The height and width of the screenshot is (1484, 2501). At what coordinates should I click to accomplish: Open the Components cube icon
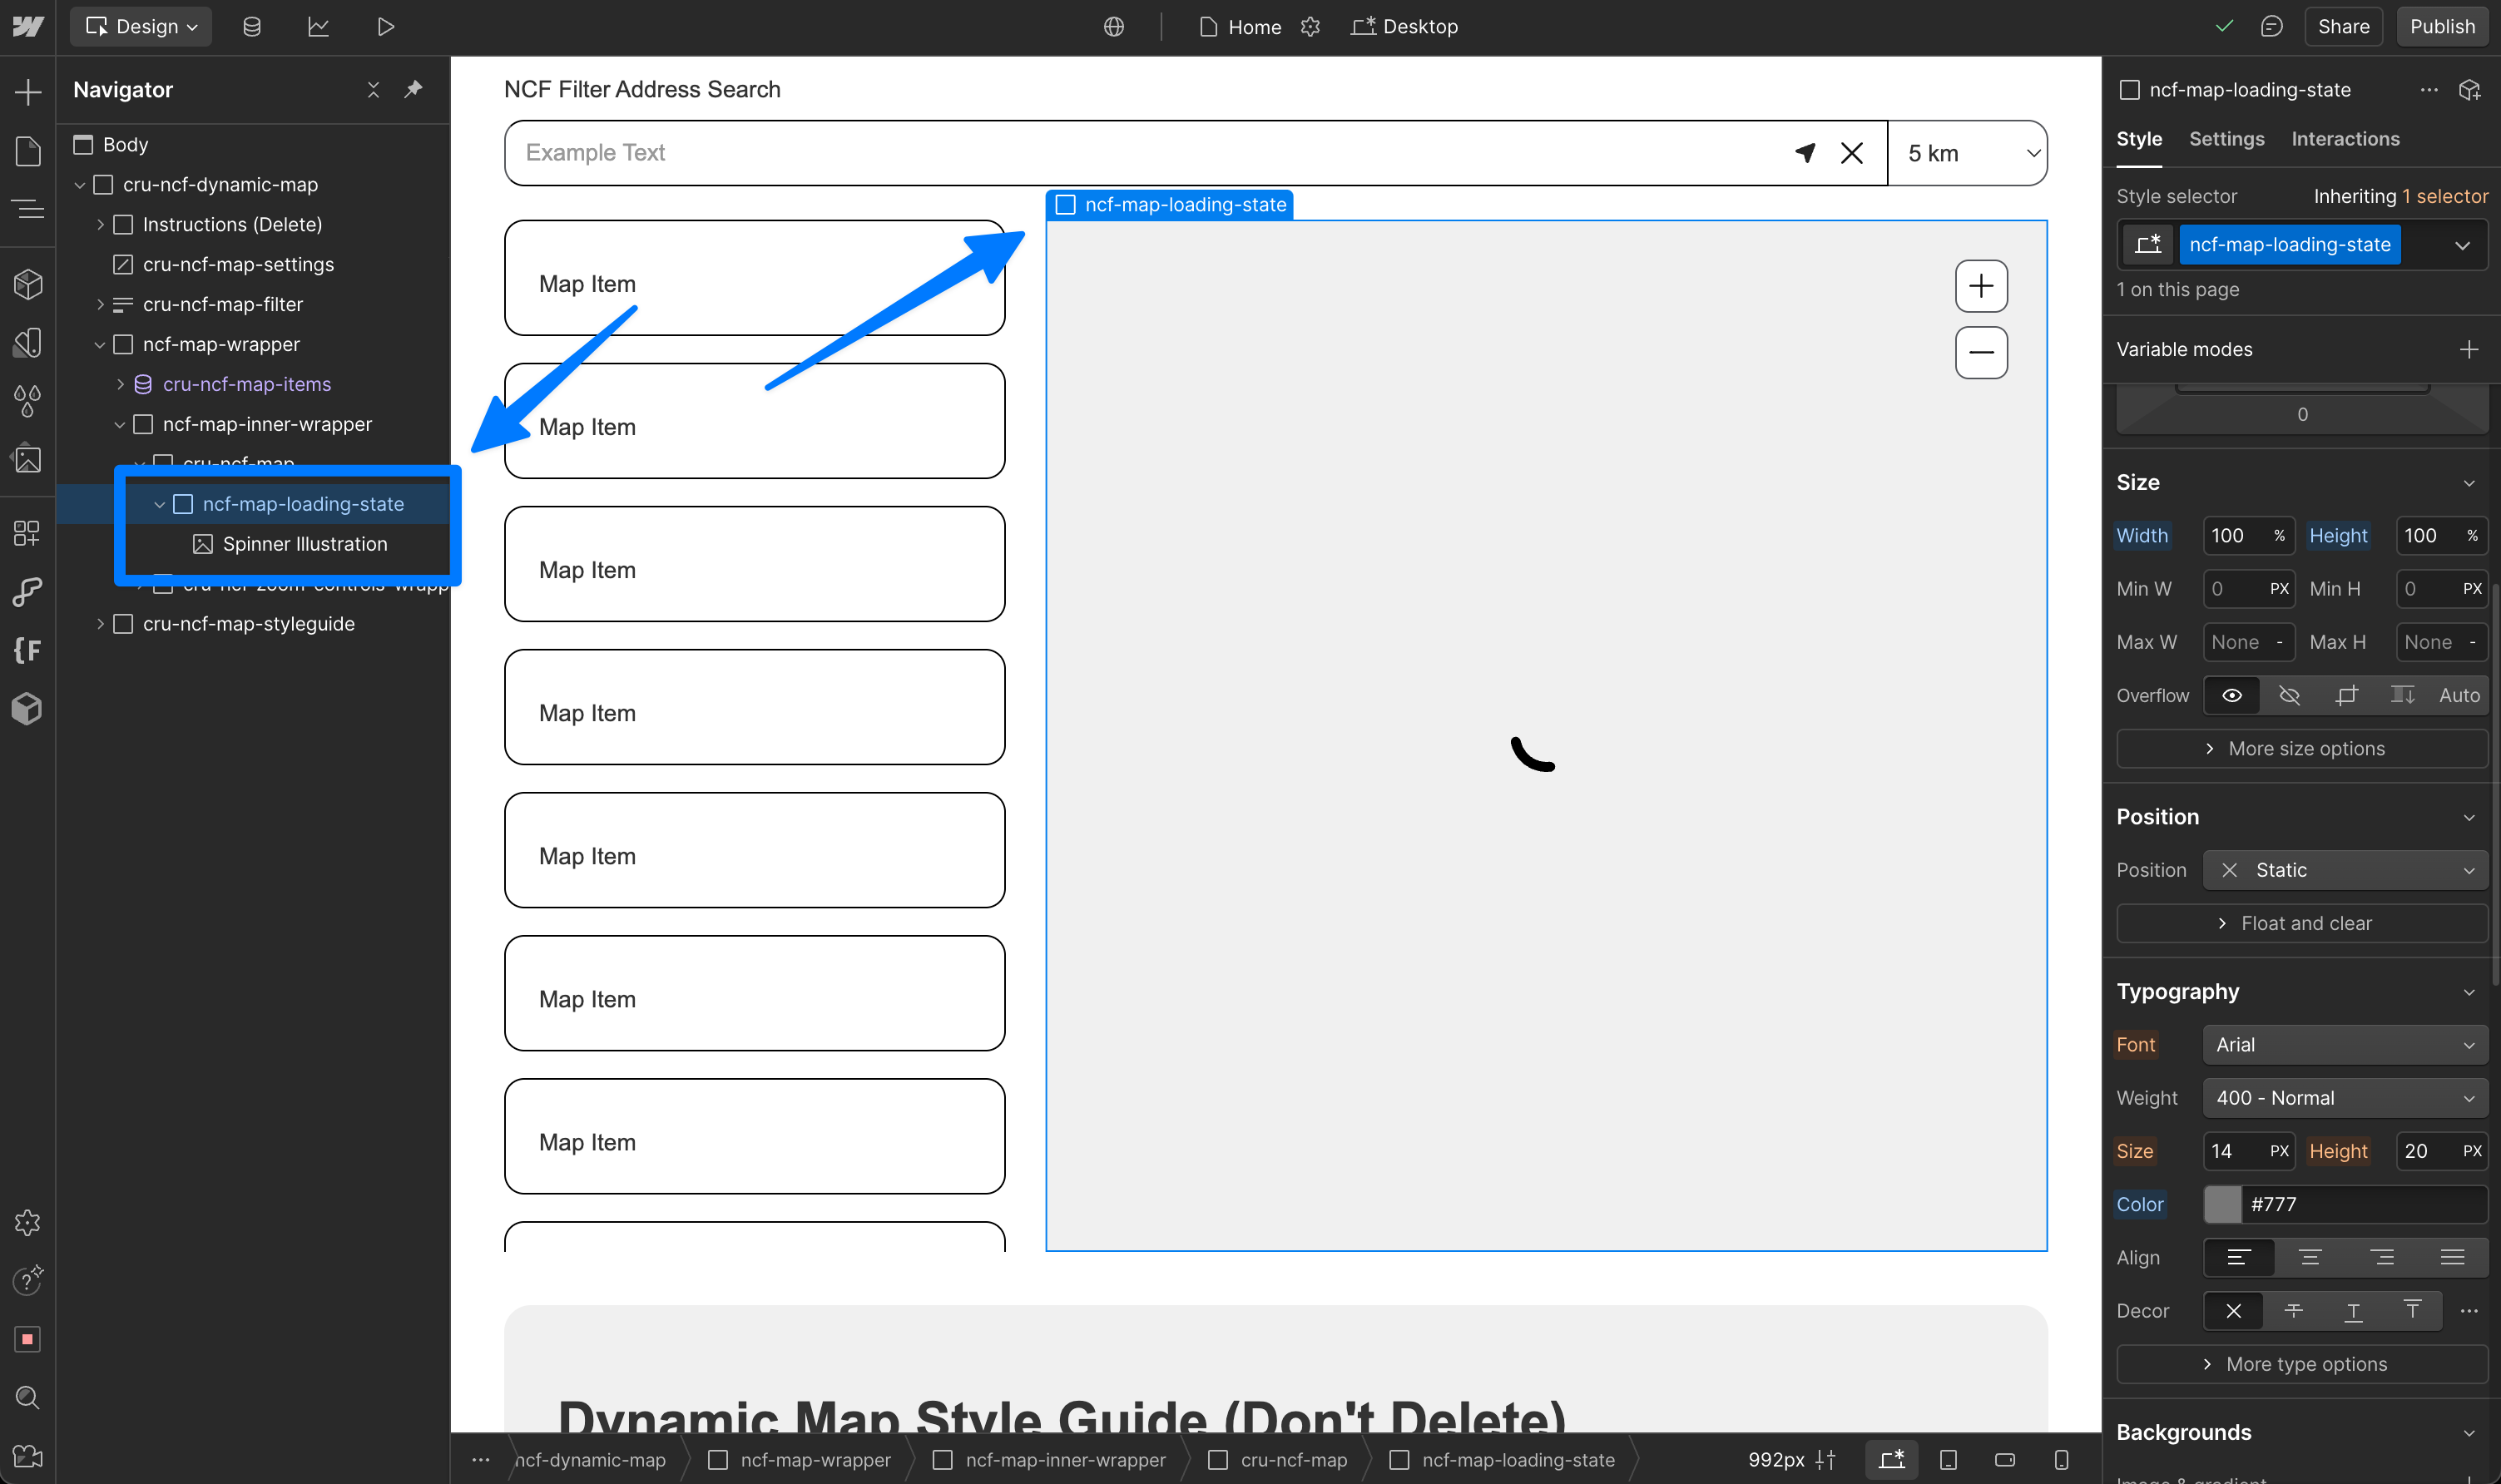pyautogui.click(x=28, y=284)
